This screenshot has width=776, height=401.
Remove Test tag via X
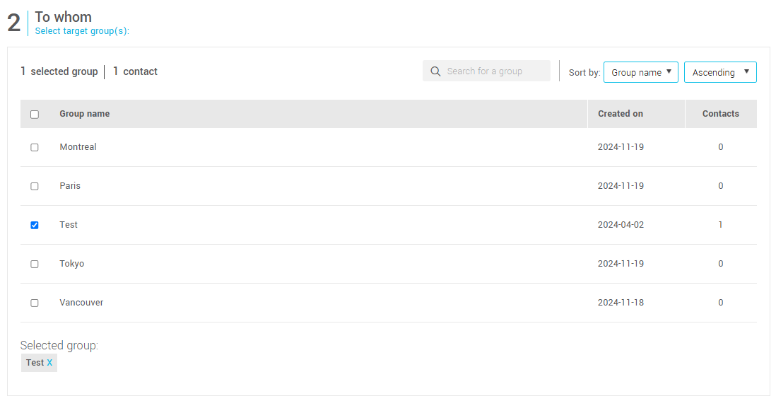coord(49,363)
